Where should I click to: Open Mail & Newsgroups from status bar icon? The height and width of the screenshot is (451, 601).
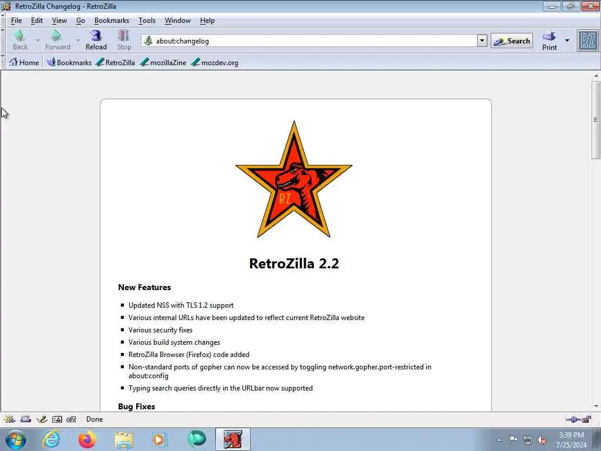coord(26,419)
